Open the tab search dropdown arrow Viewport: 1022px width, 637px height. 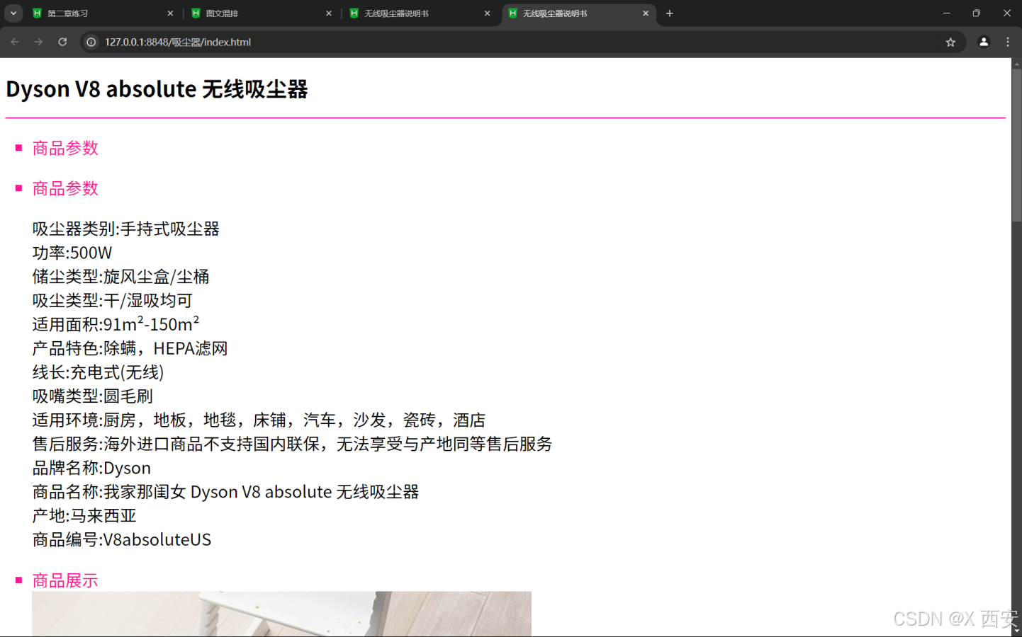pyautogui.click(x=13, y=13)
